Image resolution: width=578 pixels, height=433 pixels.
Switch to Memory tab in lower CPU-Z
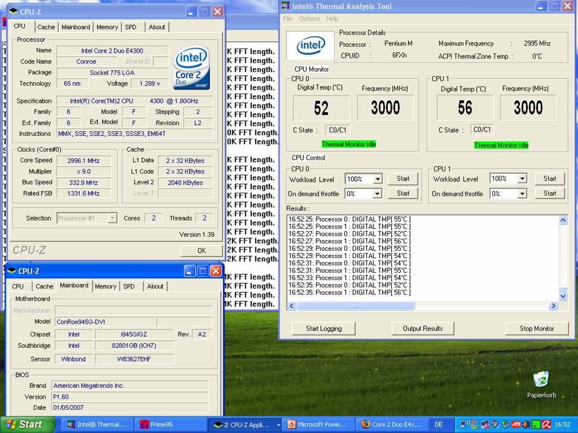click(x=106, y=286)
